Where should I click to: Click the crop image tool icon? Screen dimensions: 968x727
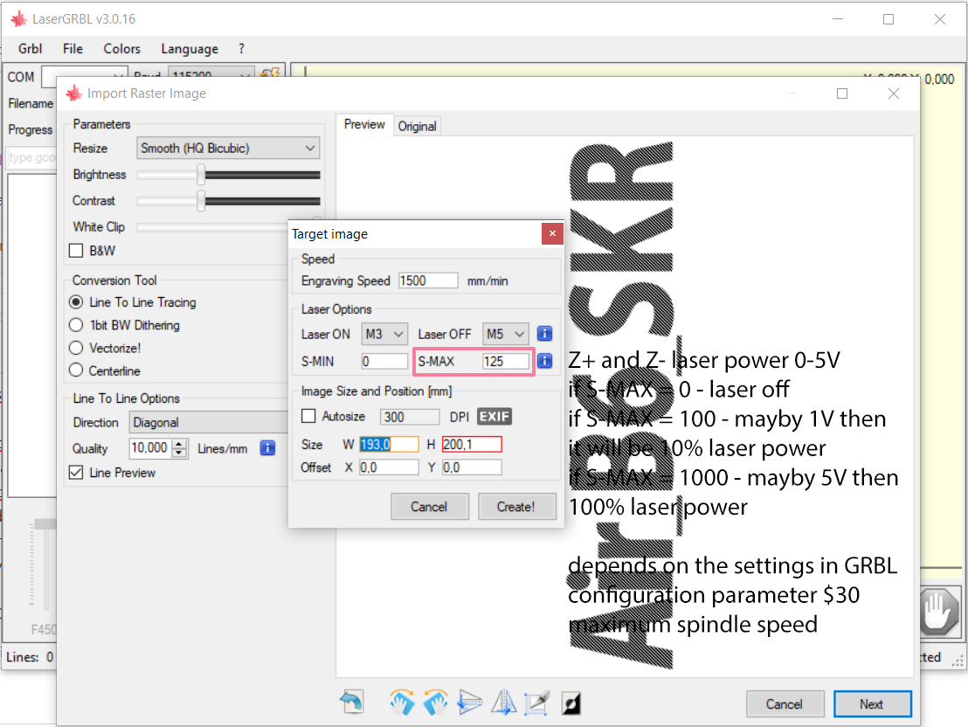tap(536, 703)
